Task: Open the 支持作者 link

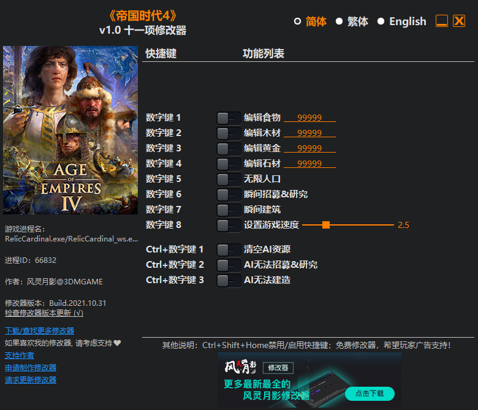Action: (20, 355)
